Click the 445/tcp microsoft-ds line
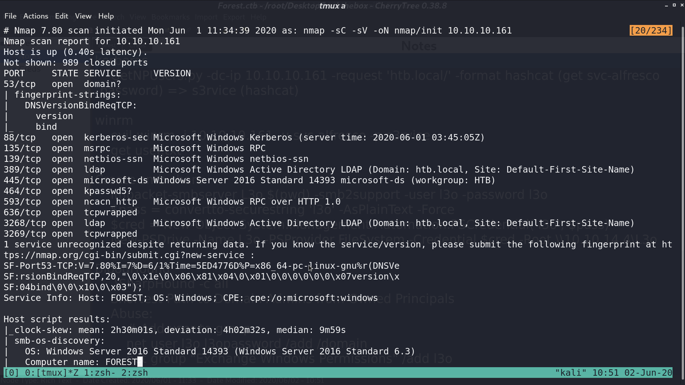Screen dimensions: 685x385 click(x=249, y=180)
